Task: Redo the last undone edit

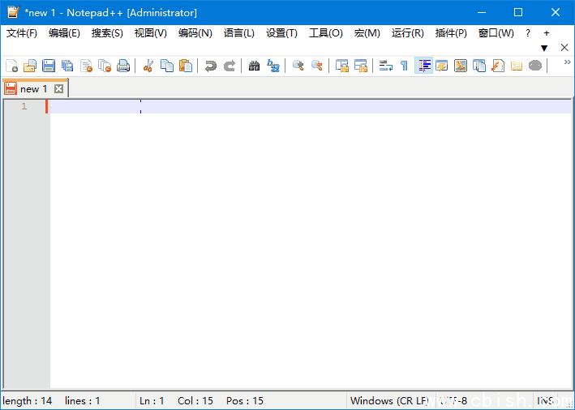Action: (230, 66)
